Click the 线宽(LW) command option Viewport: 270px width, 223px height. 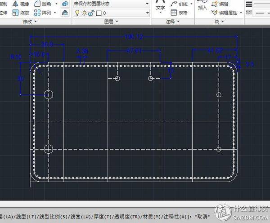81,217
